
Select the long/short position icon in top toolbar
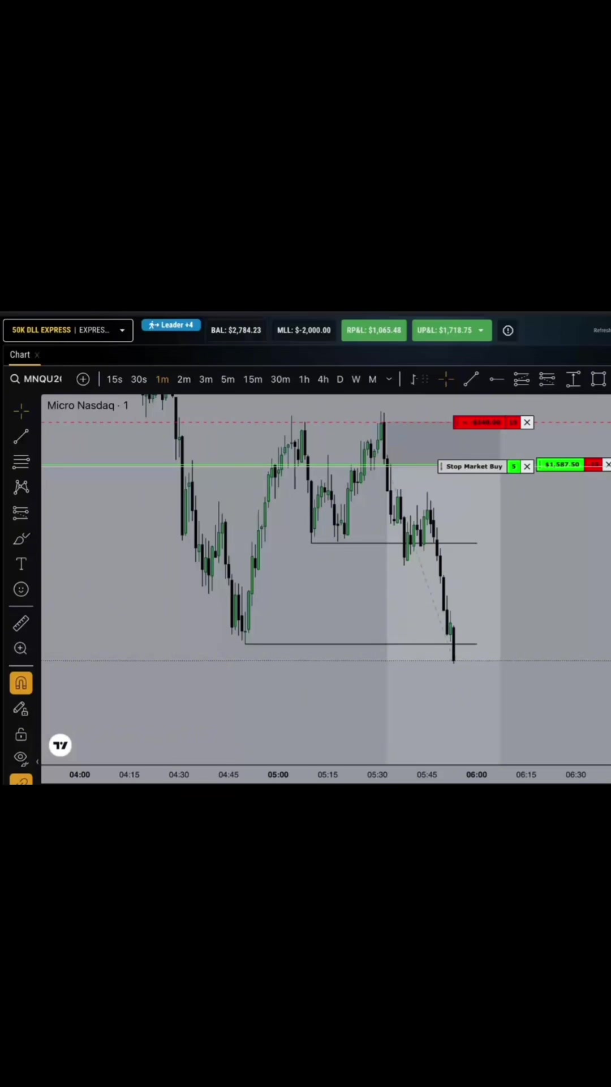click(547, 379)
